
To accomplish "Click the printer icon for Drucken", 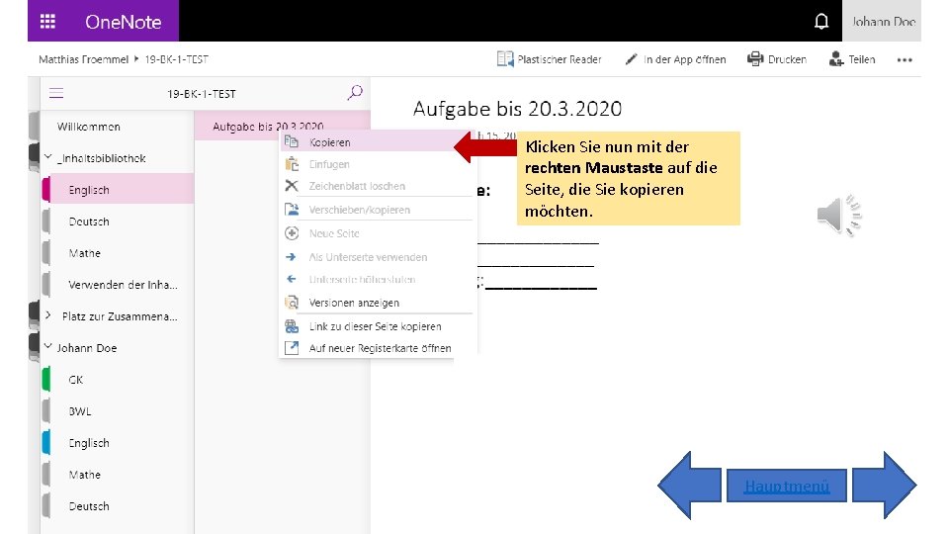I will click(754, 58).
